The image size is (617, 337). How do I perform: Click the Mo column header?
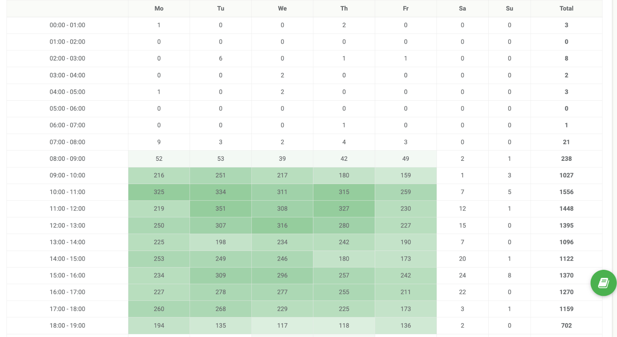pyautogui.click(x=159, y=8)
